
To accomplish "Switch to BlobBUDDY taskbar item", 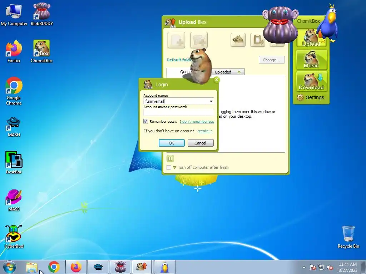I will coord(120,267).
